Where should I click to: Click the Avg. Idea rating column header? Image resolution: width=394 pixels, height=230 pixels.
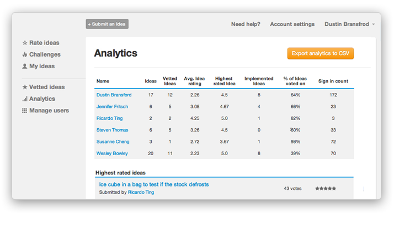tap(194, 81)
